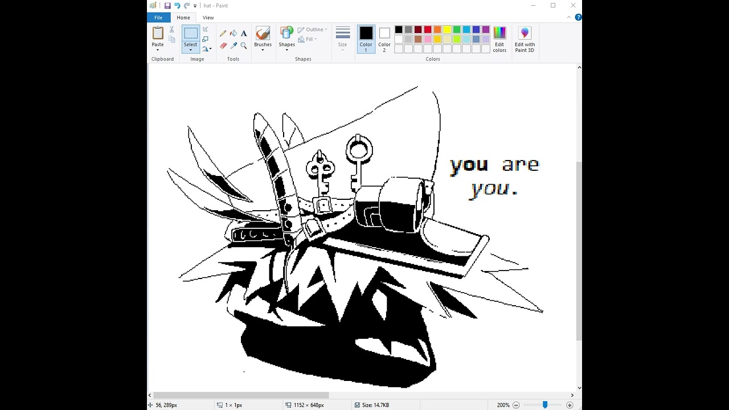729x410 pixels.
Task: Pick the yellow color swatch
Action: 447,30
